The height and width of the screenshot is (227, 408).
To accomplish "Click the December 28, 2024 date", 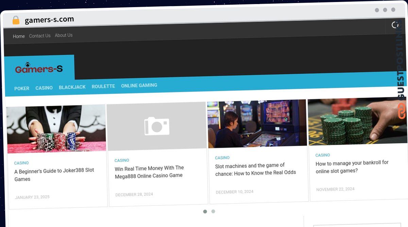I will click(x=134, y=194).
